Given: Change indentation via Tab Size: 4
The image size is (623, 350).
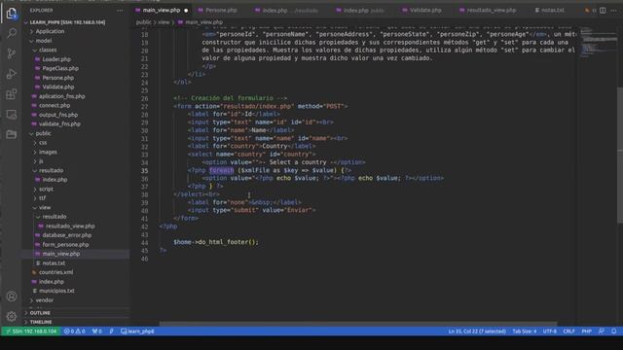Looking at the screenshot, I should pyautogui.click(x=524, y=331).
